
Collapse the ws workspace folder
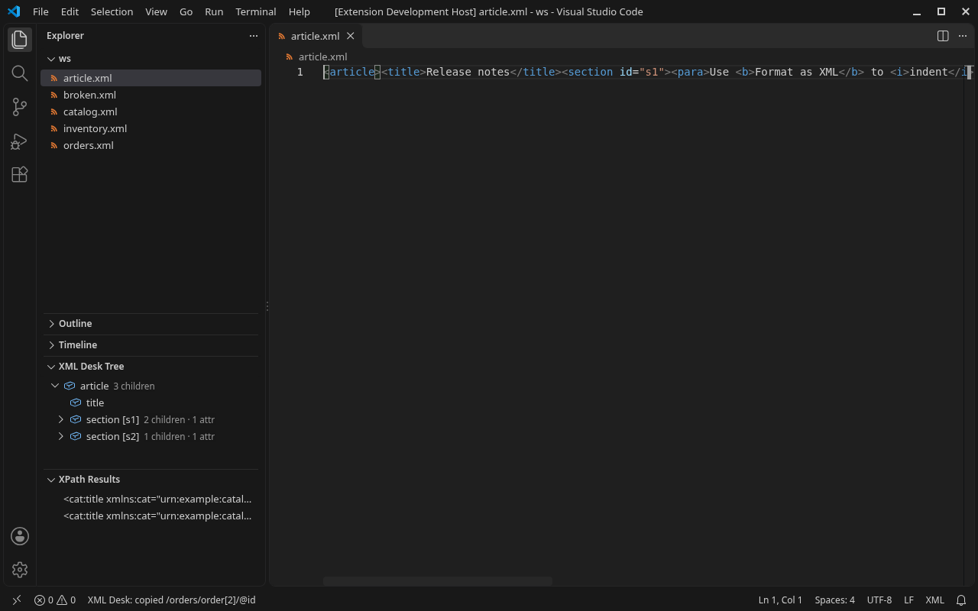click(x=51, y=59)
